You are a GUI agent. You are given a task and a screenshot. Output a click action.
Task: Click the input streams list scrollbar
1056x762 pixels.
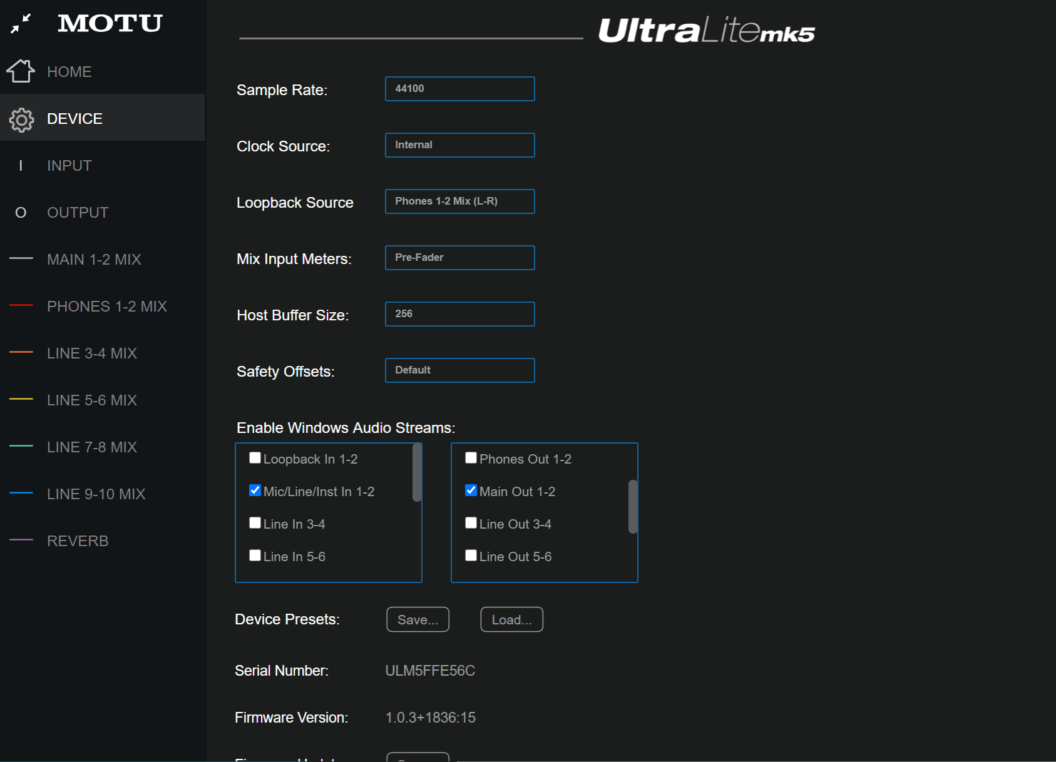click(417, 473)
